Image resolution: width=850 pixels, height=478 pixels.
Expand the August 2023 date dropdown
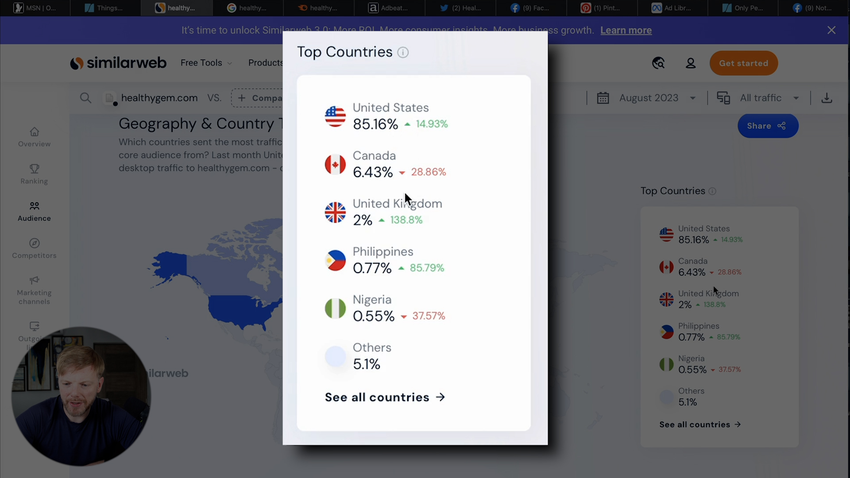pyautogui.click(x=649, y=98)
